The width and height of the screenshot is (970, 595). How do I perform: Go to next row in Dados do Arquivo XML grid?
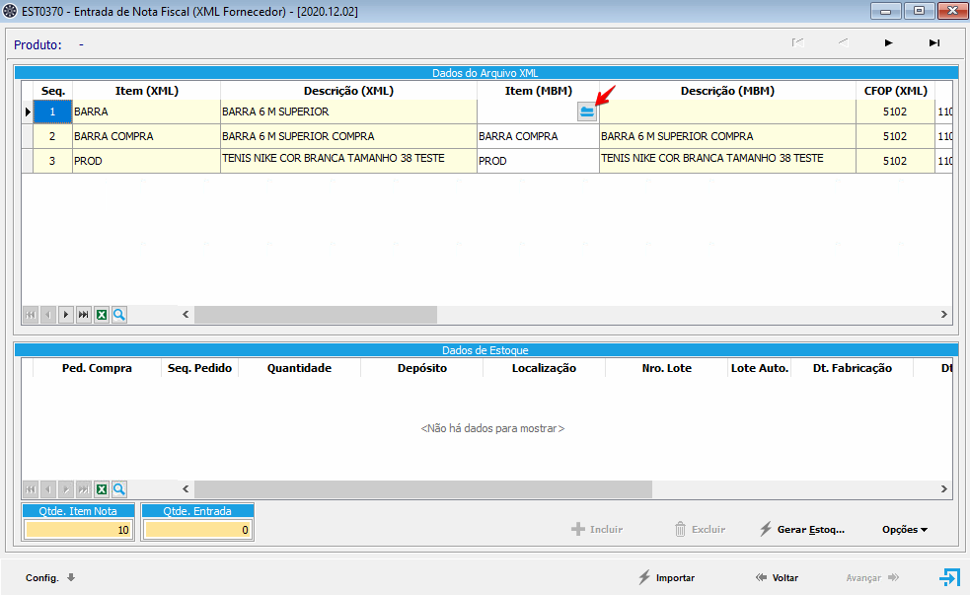(x=65, y=315)
